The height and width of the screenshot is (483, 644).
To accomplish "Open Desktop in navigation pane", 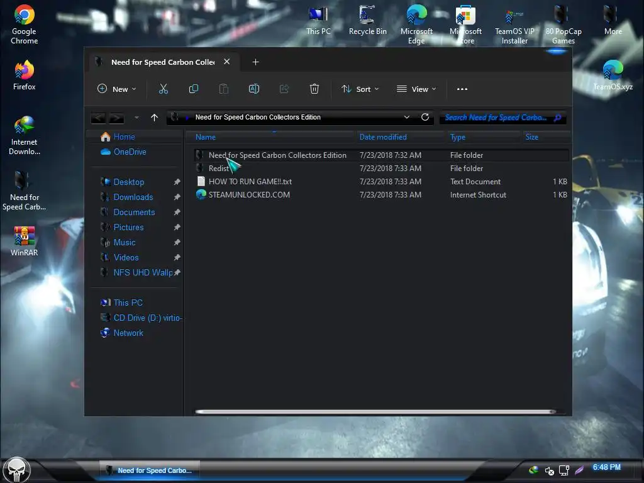I will [128, 182].
